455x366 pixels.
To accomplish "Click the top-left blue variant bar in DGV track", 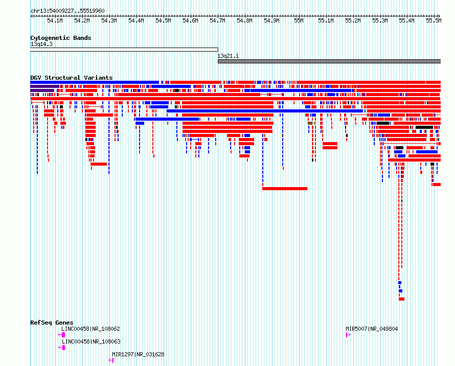I will point(95,82).
